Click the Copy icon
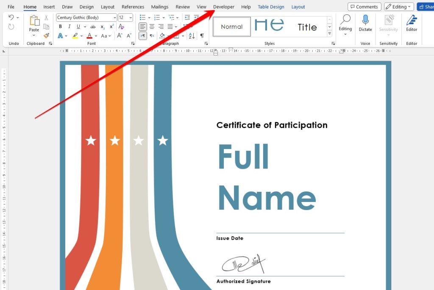Screen dimensions: 434x290 click(46, 27)
